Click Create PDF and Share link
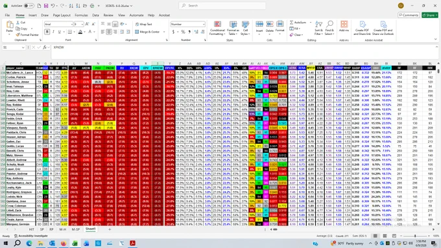The image size is (441, 248). click(363, 28)
